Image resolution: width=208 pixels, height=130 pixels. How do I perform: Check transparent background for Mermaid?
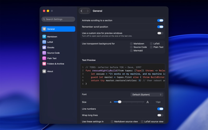(x=131, y=50)
